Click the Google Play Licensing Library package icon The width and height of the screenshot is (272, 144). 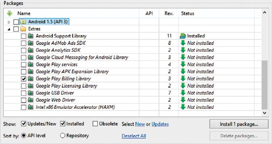tap(31, 86)
